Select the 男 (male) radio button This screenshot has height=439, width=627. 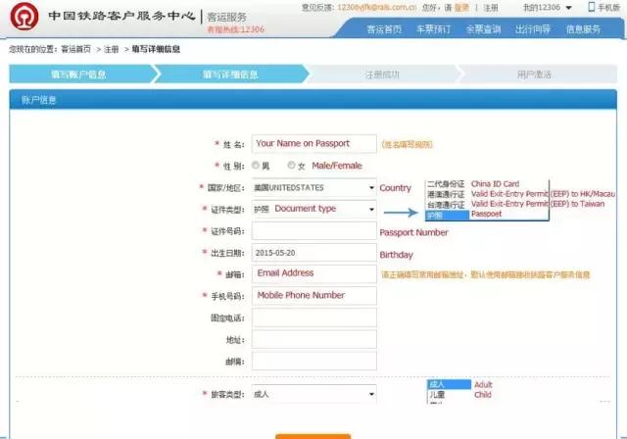[256, 166]
